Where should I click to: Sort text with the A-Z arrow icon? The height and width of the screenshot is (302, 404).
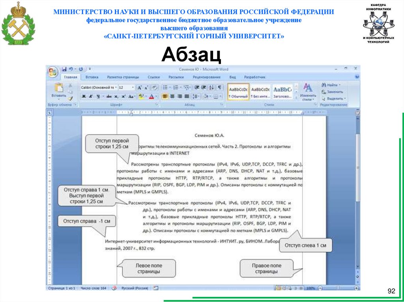211,87
